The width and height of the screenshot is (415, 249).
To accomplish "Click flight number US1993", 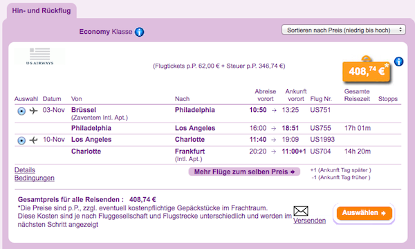I will [322, 140].
